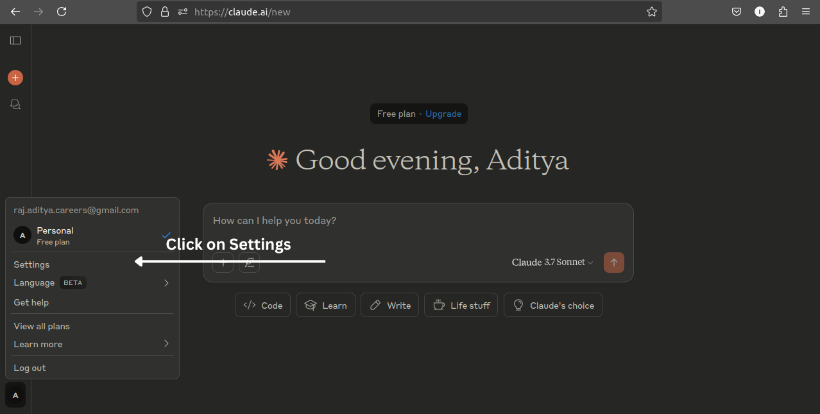
Task: Open the account avatar menu
Action: pyautogui.click(x=15, y=394)
